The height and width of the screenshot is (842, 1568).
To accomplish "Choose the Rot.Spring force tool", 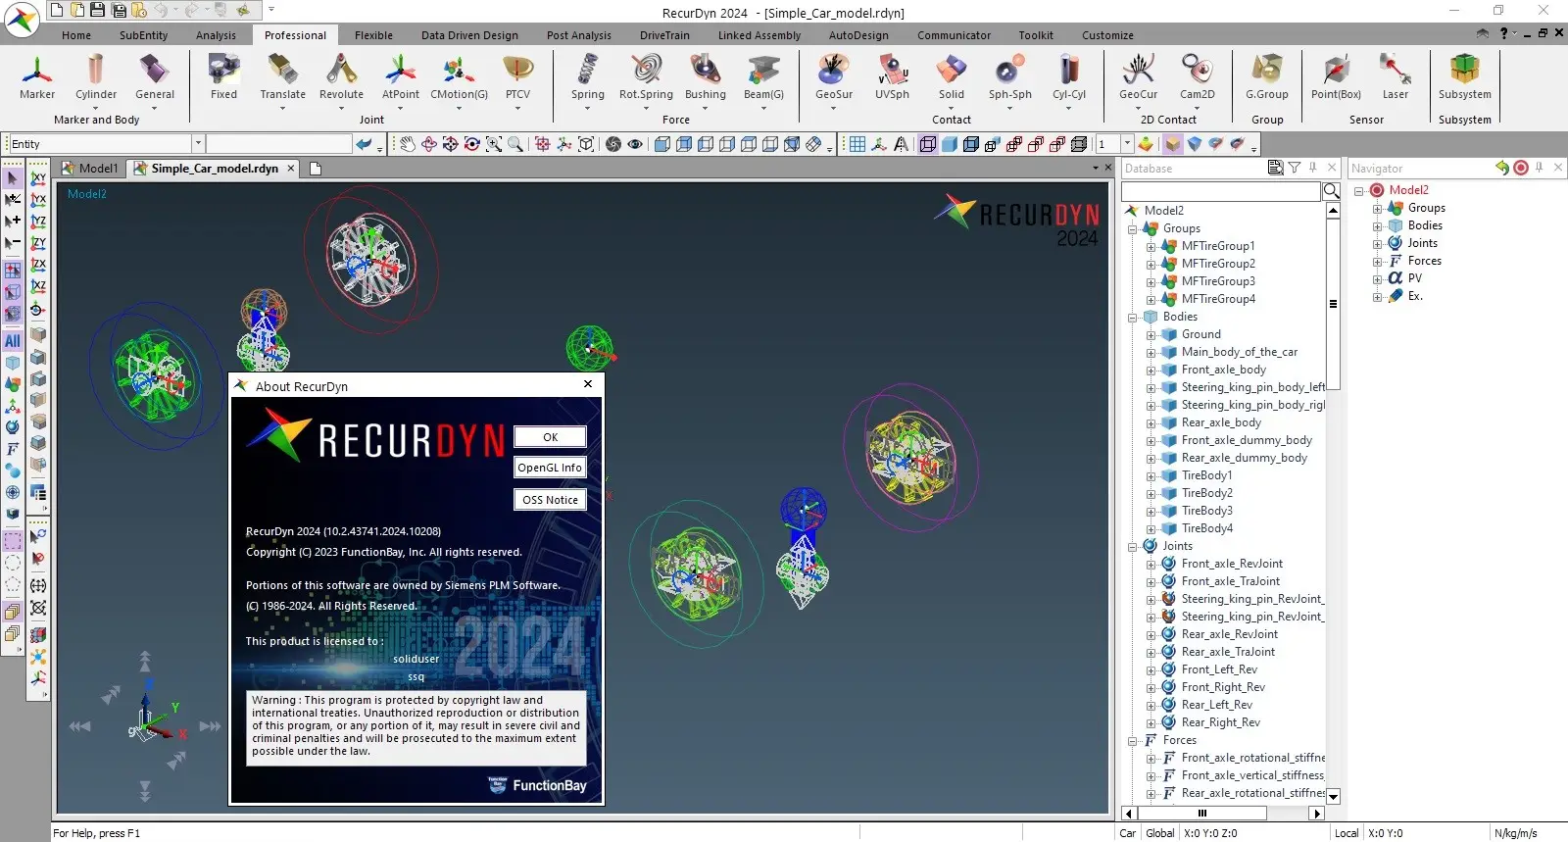I will pyautogui.click(x=646, y=77).
